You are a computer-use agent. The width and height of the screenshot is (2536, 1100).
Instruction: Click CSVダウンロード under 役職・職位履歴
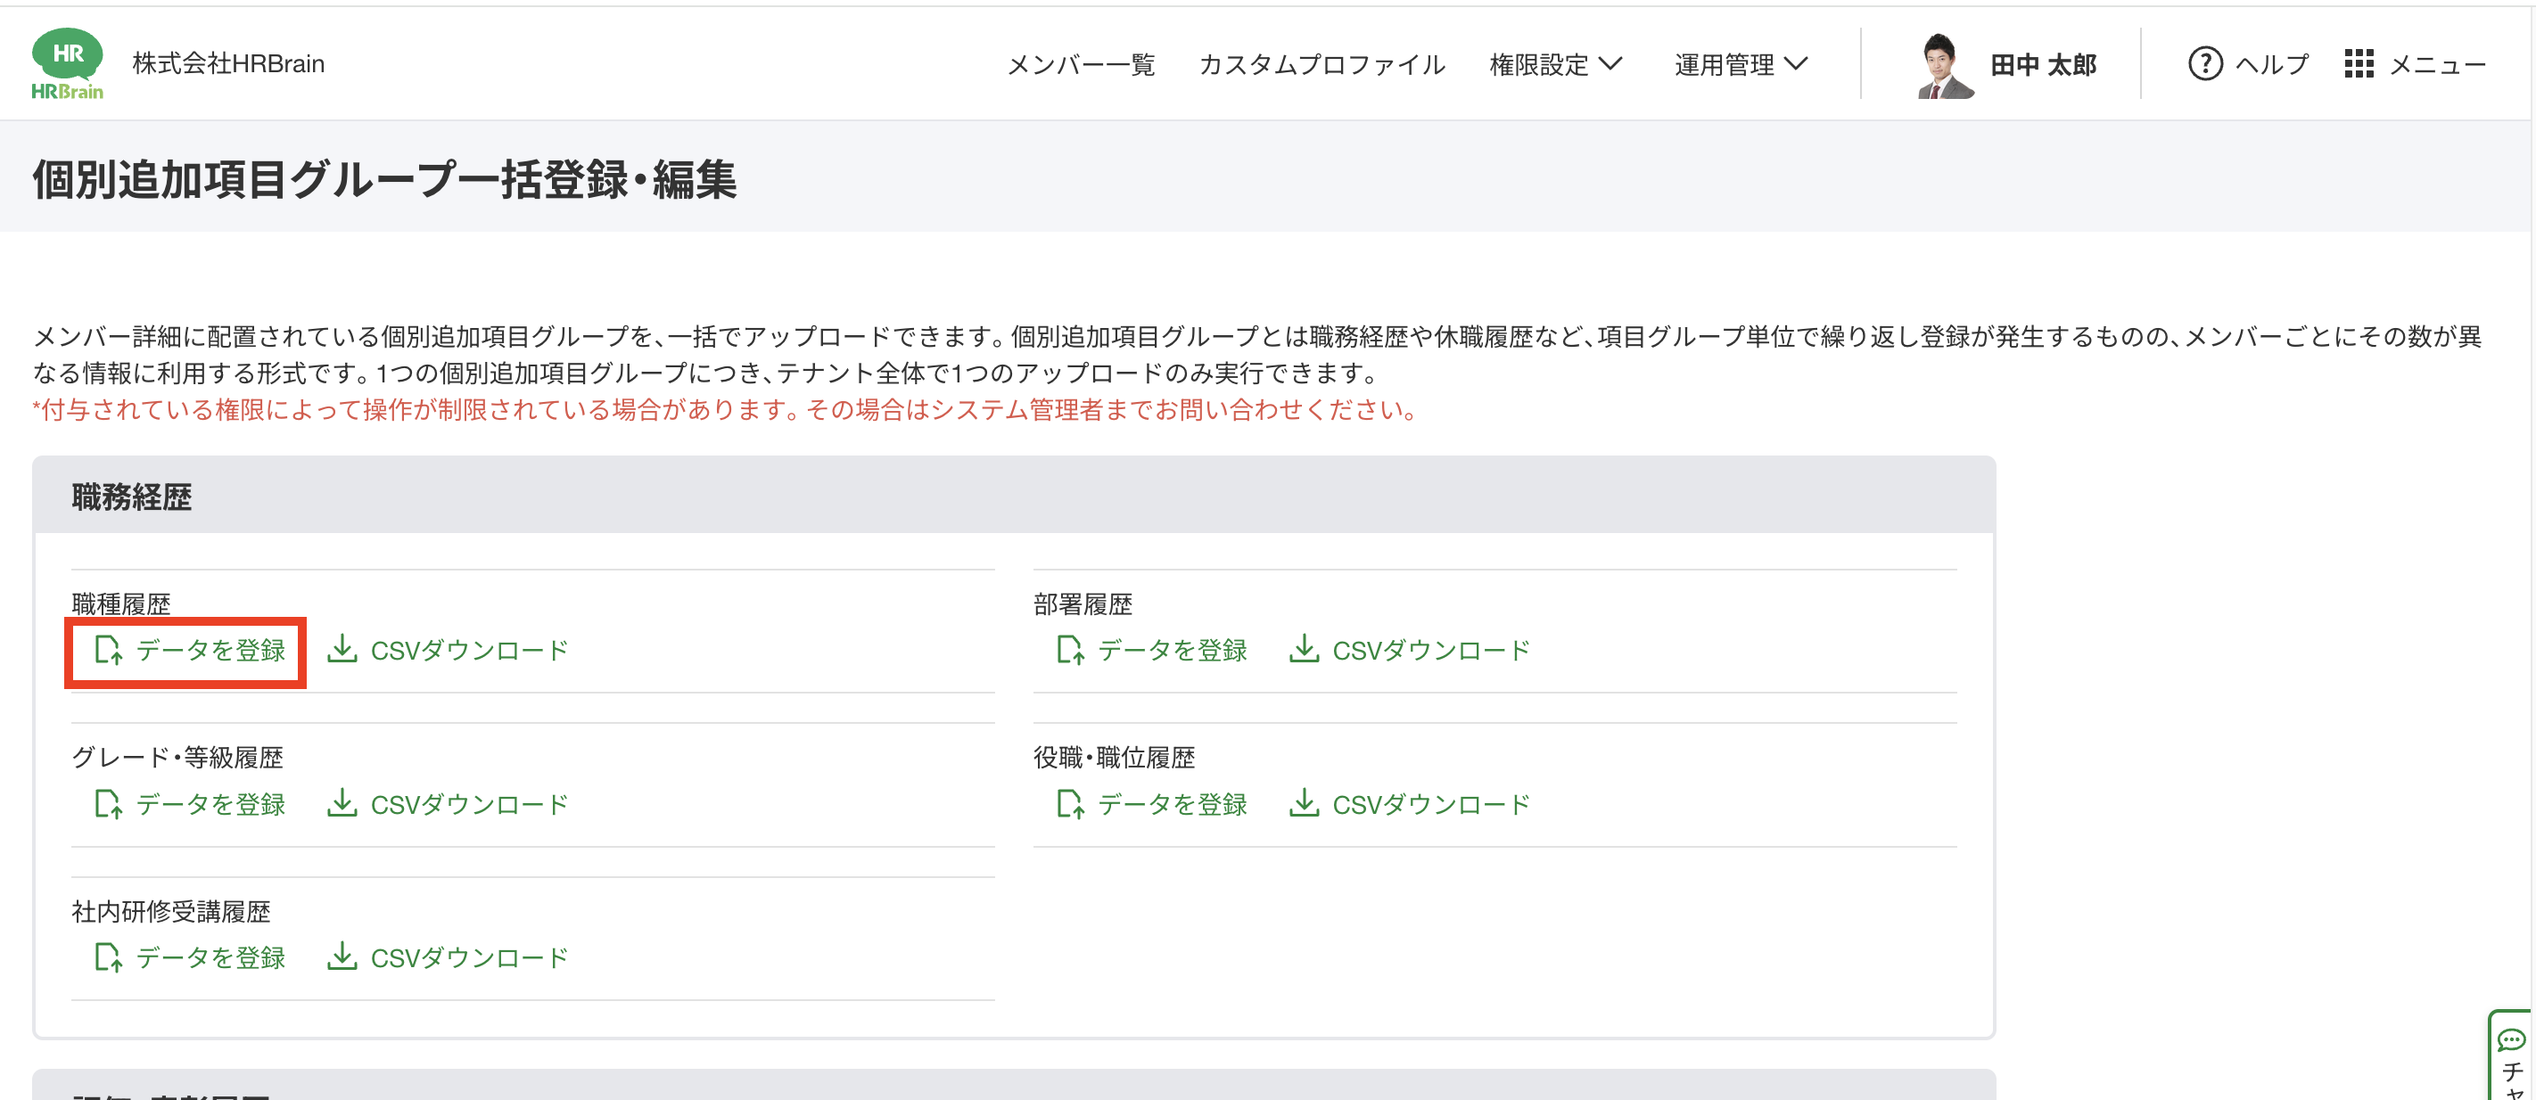[x=1430, y=805]
